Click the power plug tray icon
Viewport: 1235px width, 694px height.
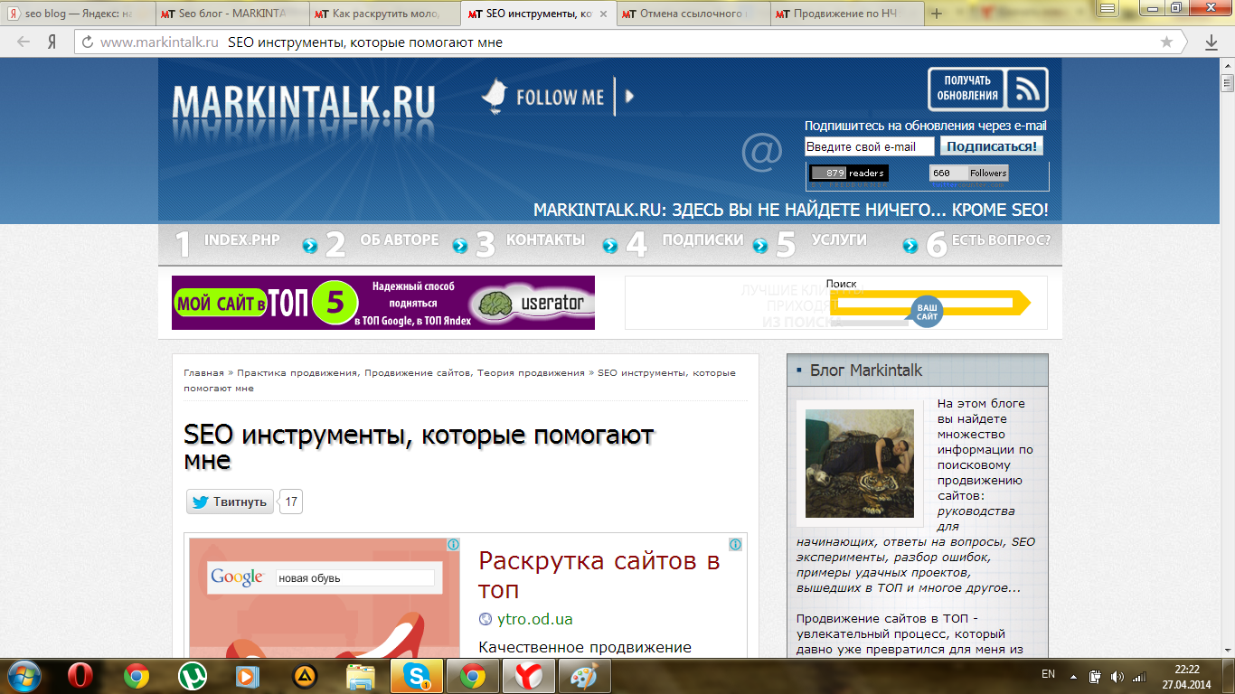1095,675
